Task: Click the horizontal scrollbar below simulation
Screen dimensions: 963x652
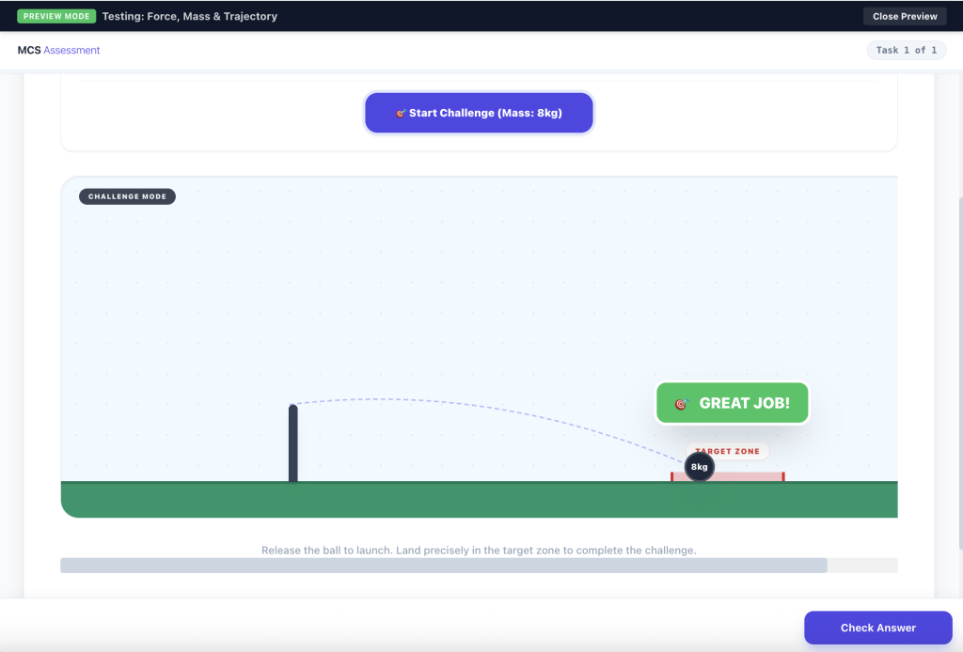Action: tap(443, 566)
